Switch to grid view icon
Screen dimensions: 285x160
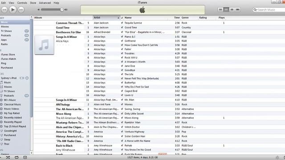coord(232,9)
